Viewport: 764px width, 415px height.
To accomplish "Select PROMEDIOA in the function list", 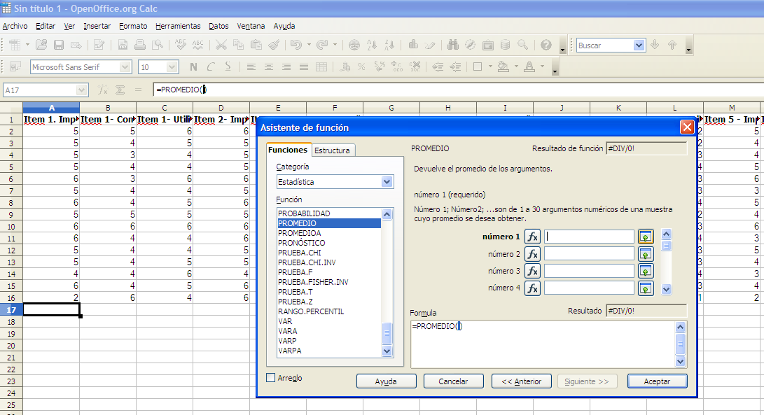I will pyautogui.click(x=300, y=233).
